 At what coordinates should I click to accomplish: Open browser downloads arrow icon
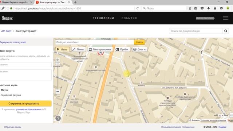pyautogui.click(x=209, y=8)
